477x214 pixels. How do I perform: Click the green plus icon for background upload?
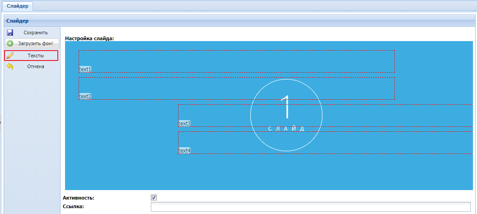click(10, 44)
